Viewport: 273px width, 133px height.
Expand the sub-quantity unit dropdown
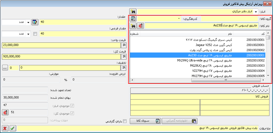[x=28, y=34]
